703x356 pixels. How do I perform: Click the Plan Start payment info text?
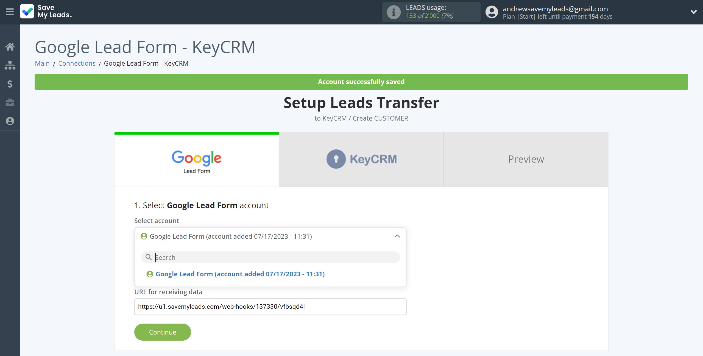click(557, 16)
